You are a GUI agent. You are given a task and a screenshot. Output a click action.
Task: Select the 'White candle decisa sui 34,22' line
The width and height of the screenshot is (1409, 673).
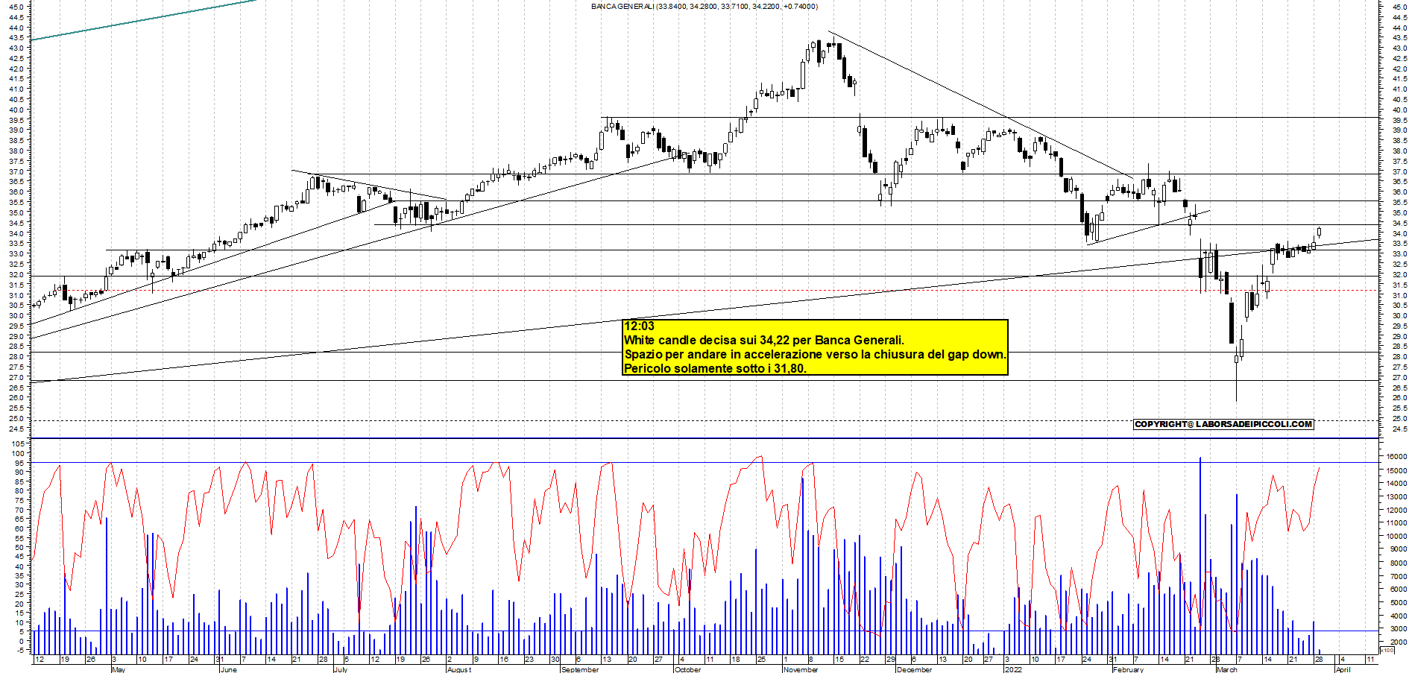(x=763, y=341)
